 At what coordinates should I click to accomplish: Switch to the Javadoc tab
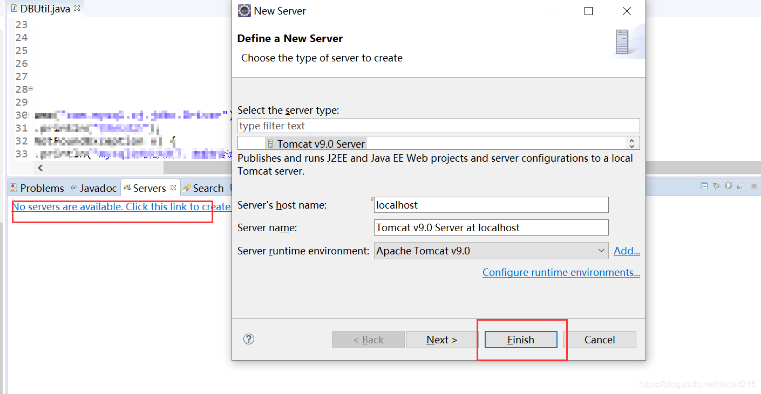pos(93,188)
